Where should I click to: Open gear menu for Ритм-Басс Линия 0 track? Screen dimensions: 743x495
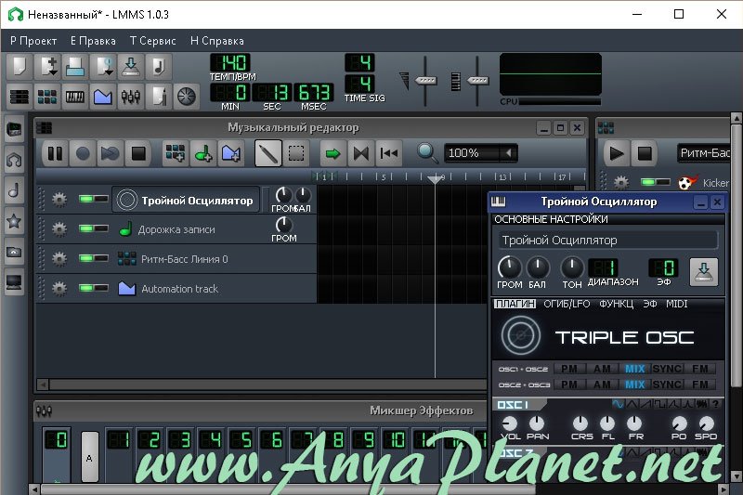coord(59,258)
